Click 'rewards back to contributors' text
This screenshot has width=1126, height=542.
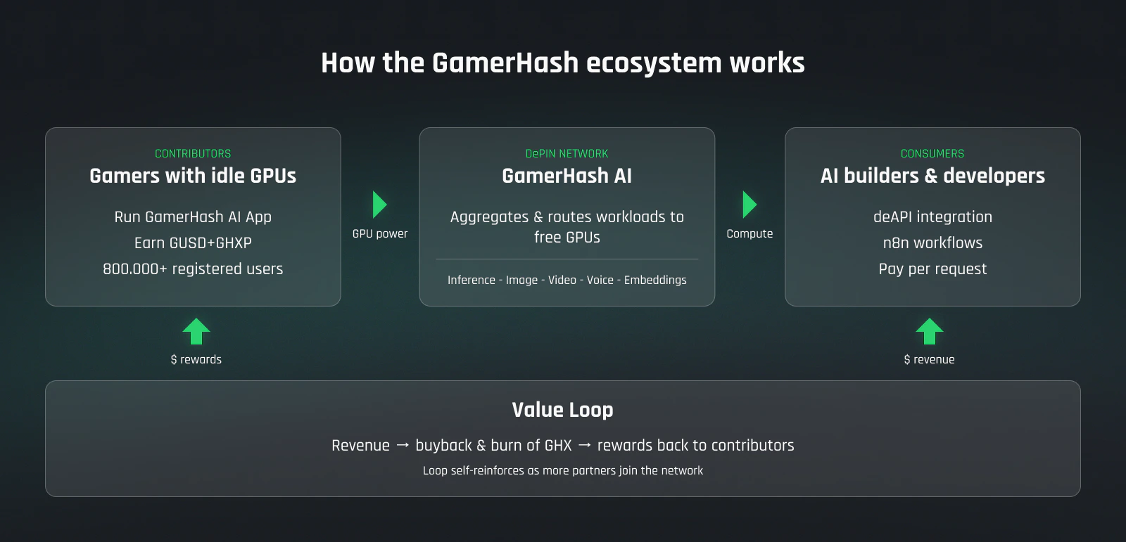click(x=695, y=445)
